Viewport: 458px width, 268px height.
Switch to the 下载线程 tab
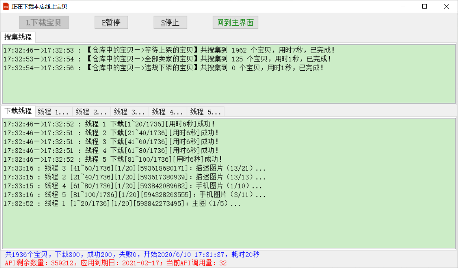(18, 111)
